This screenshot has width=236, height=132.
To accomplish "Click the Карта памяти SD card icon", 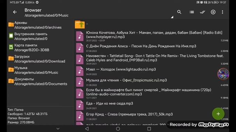I will pos(11,47).
